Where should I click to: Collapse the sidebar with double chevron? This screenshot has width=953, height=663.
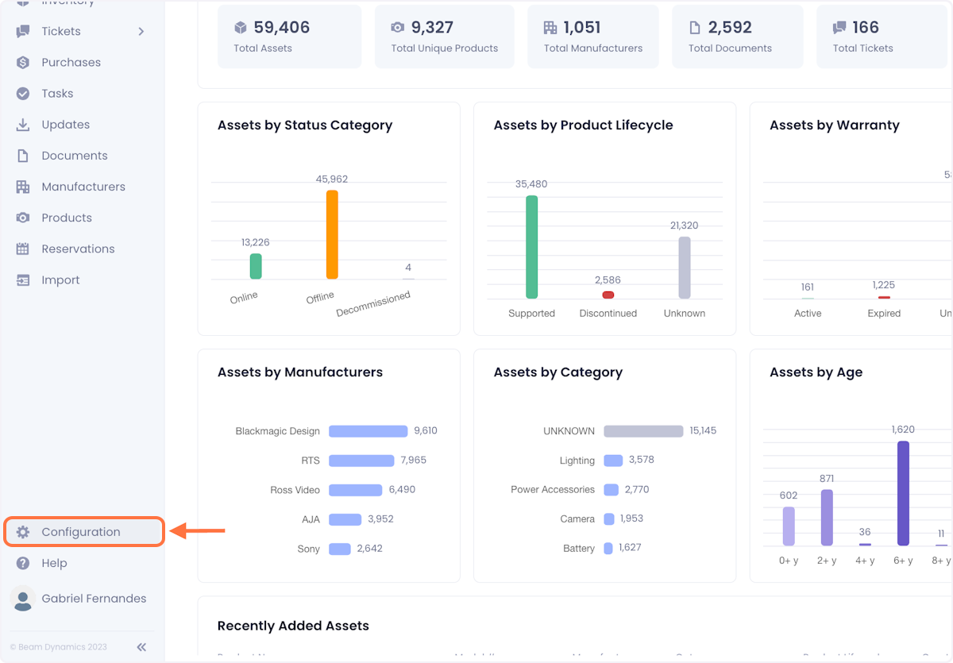(x=141, y=647)
